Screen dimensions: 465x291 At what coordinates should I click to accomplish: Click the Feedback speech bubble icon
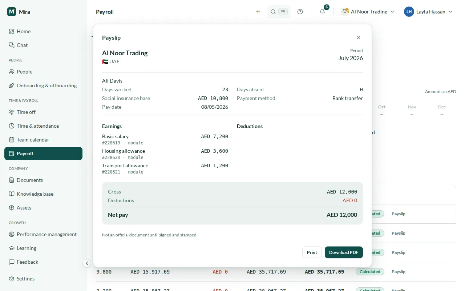coord(12,262)
